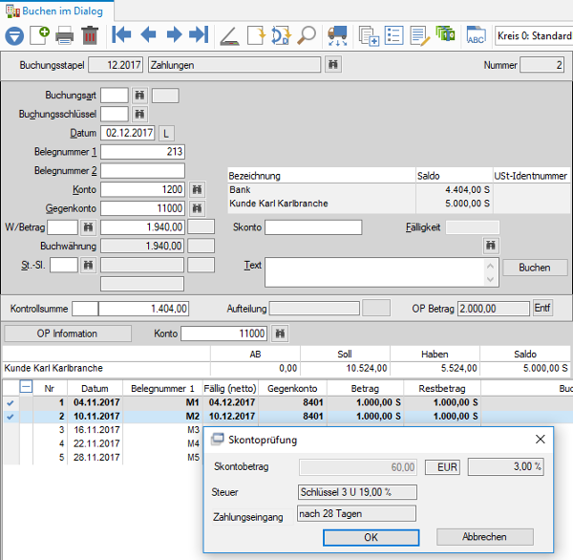573x560 pixels.
Task: Print using the printer icon
Action: point(65,36)
